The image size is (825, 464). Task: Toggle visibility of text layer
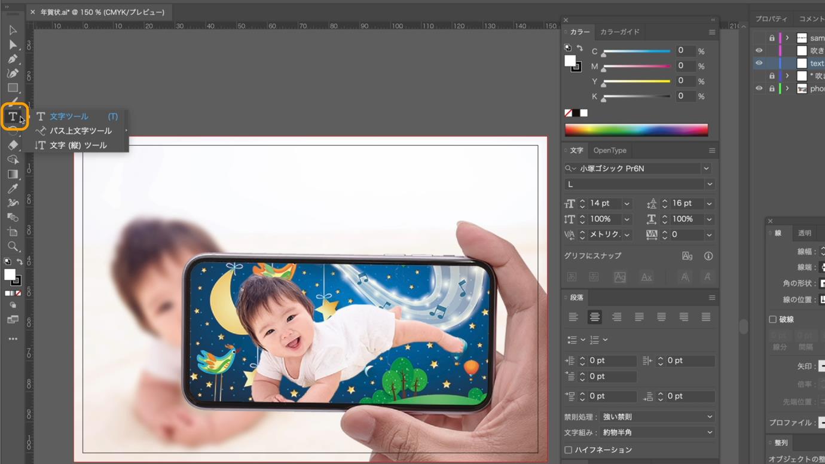(759, 63)
